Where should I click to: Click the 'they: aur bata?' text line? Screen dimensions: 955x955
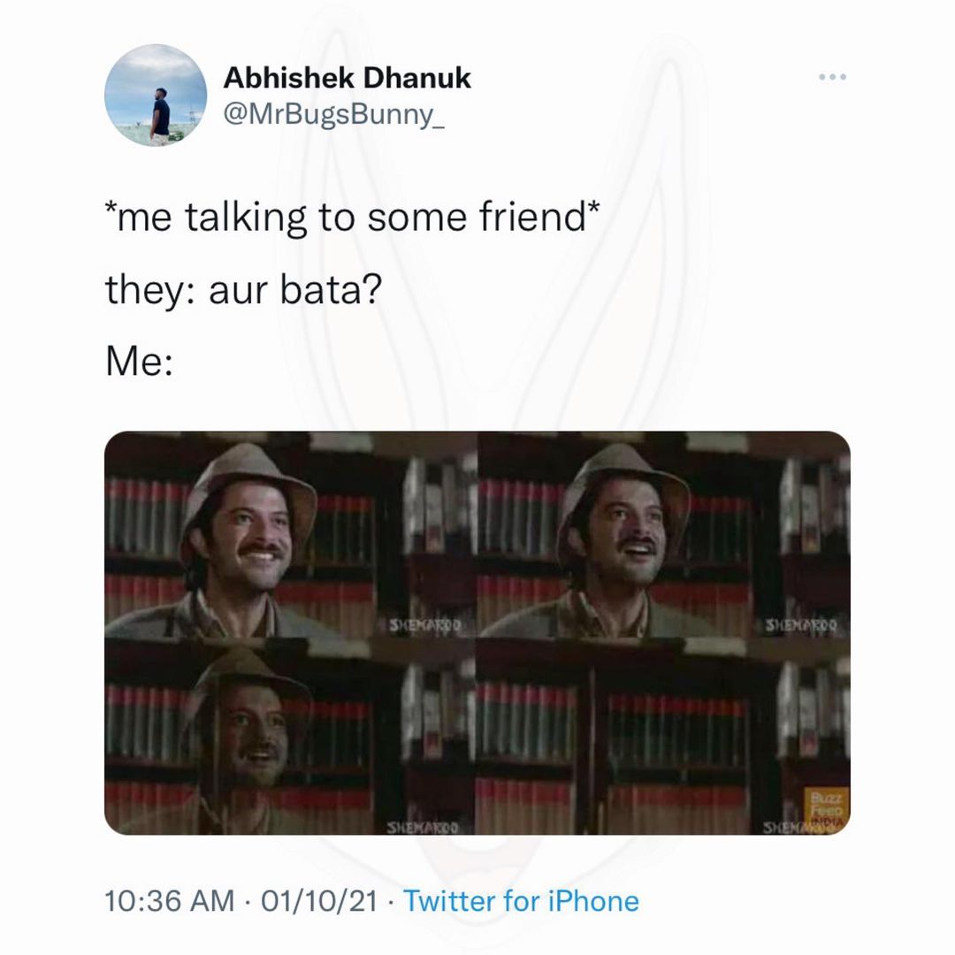click(243, 289)
